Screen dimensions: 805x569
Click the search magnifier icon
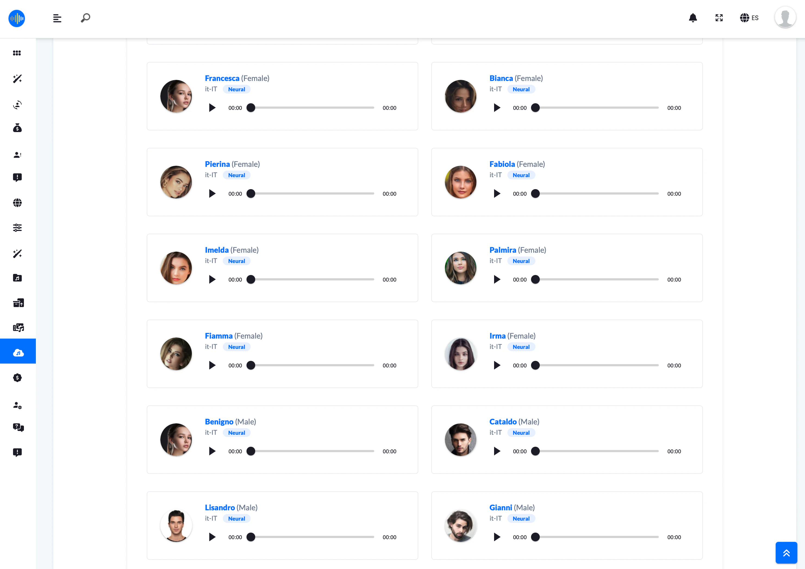(x=86, y=18)
